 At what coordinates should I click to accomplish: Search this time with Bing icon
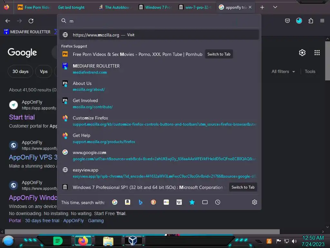coord(141,202)
